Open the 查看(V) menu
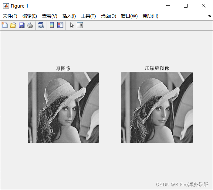 point(49,16)
